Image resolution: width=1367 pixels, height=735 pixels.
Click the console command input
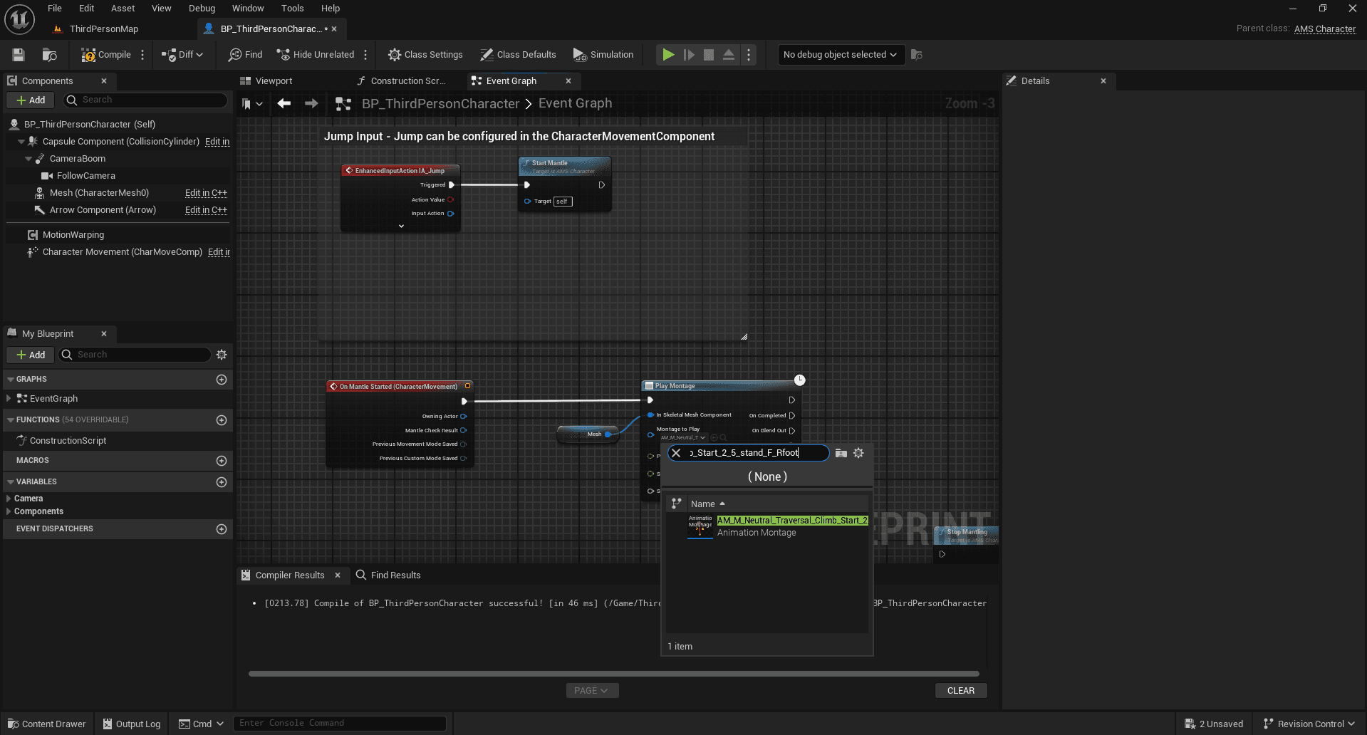click(x=339, y=724)
